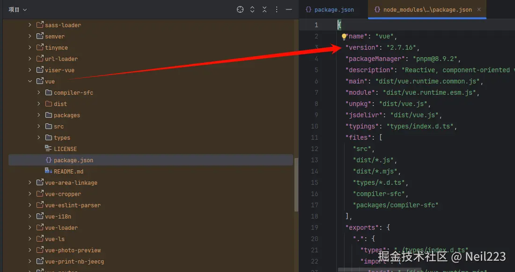Click the package.json braces file icon
The image size is (515, 272).
click(x=48, y=160)
